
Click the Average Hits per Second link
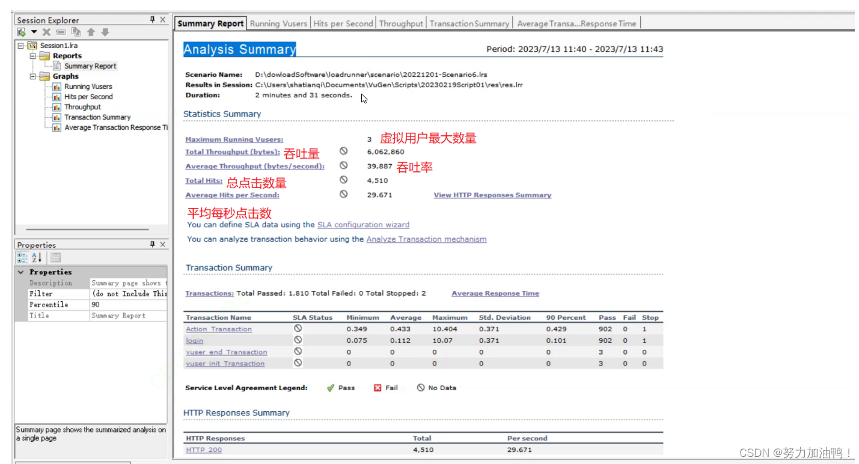(x=233, y=195)
